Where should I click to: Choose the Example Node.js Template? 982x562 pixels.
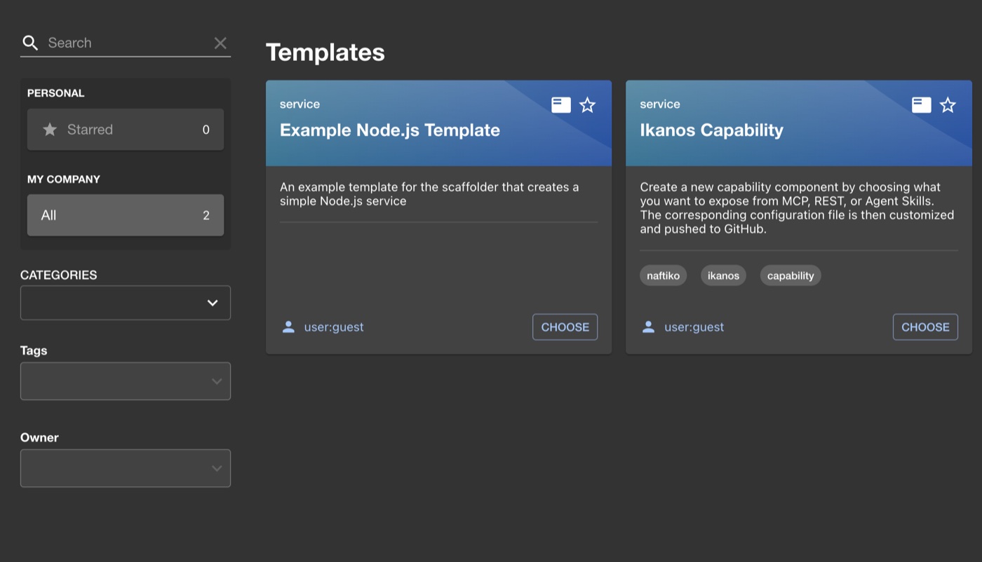point(565,327)
